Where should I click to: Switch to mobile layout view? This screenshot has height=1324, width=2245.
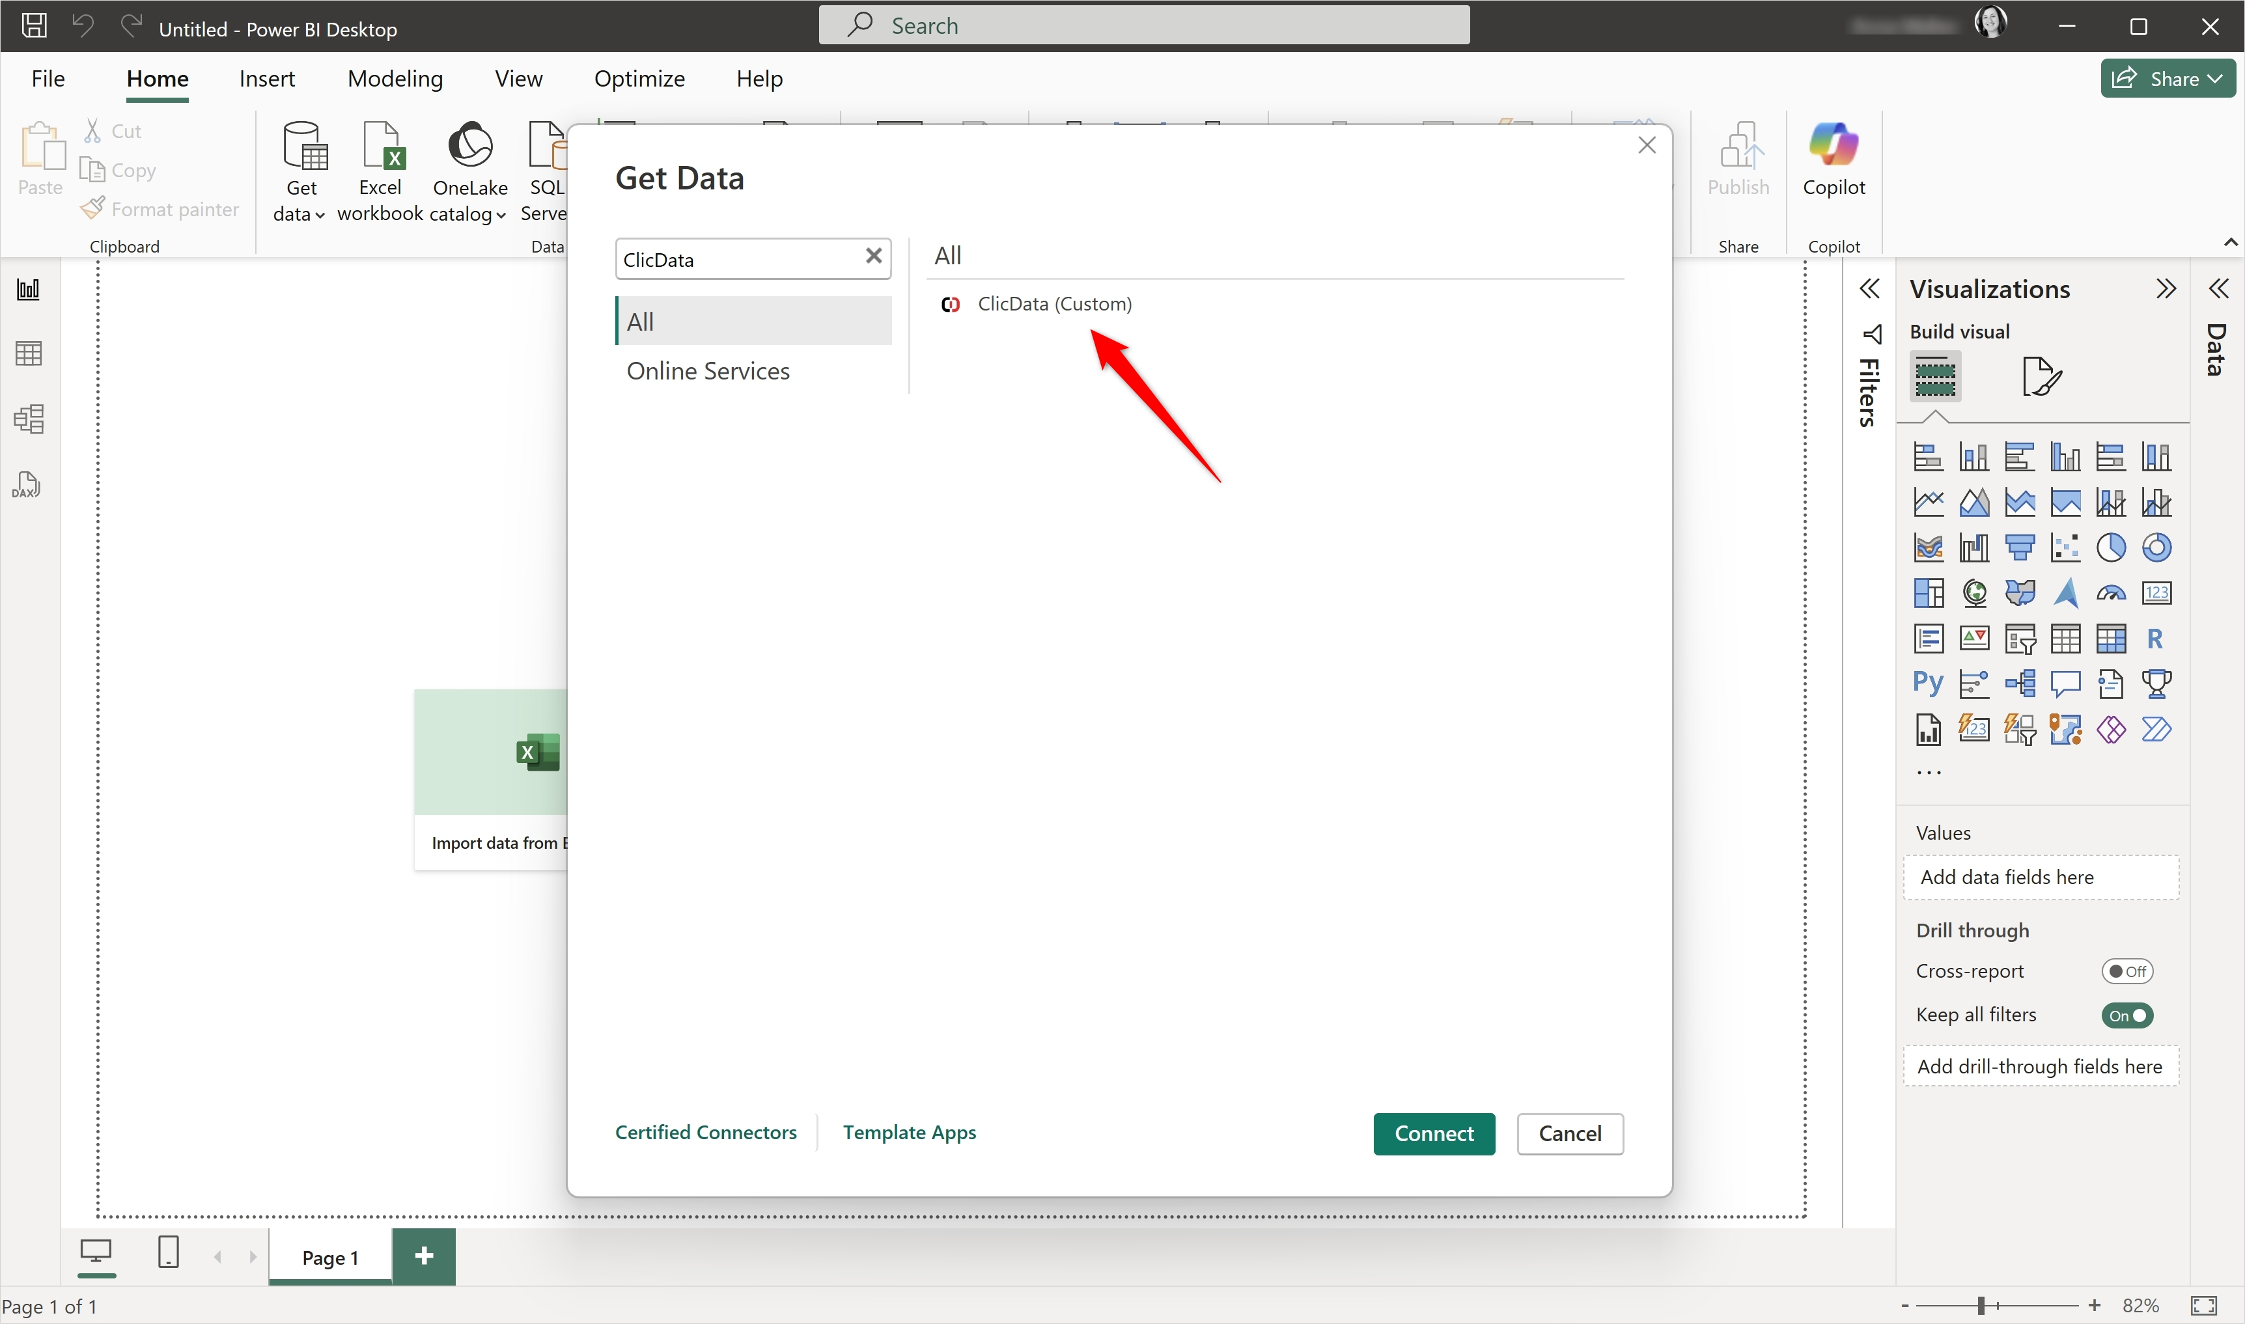pyautogui.click(x=168, y=1252)
